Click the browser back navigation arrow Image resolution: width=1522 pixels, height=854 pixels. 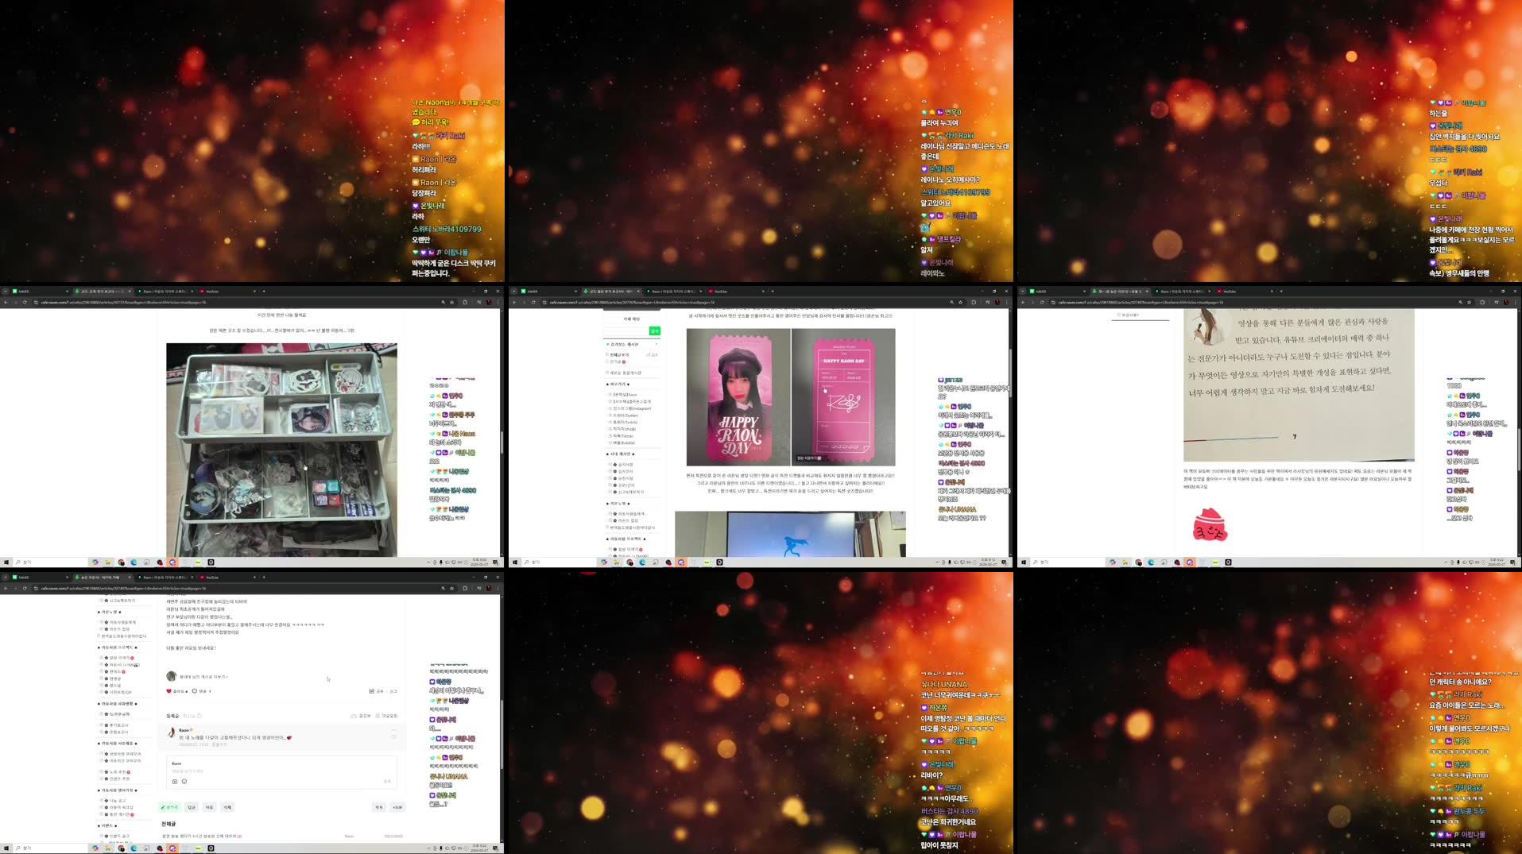[6, 589]
